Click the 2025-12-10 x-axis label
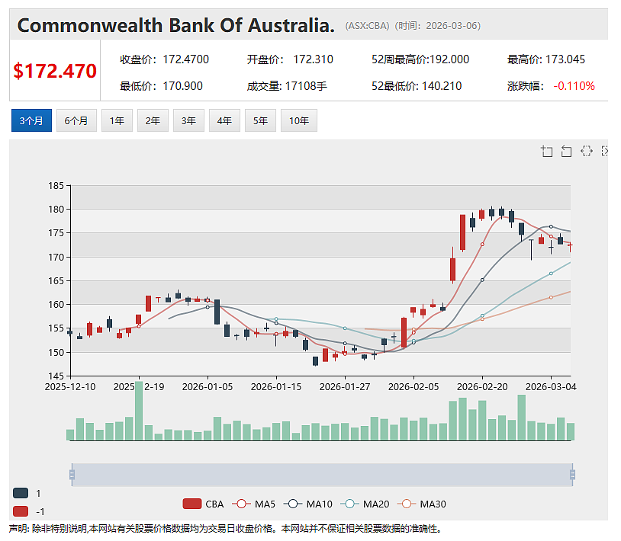Screen dimensions: 621x541 click(70, 387)
